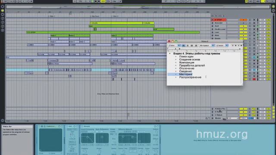Click the arrangement overview strip

point(138,7)
